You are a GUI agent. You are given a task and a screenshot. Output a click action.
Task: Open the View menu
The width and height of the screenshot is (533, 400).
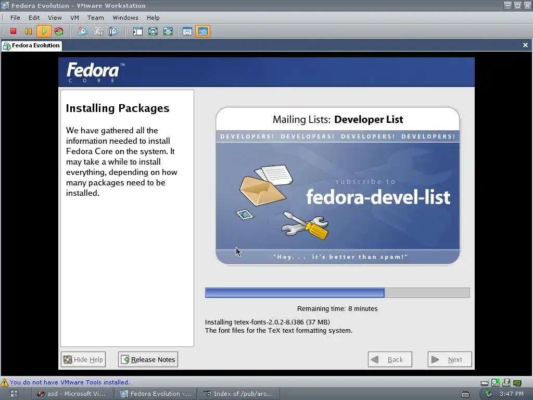pyautogui.click(x=55, y=18)
